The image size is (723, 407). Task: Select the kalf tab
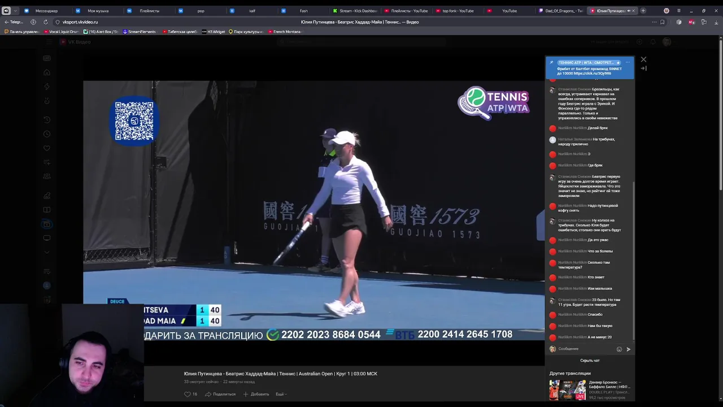pos(252,11)
